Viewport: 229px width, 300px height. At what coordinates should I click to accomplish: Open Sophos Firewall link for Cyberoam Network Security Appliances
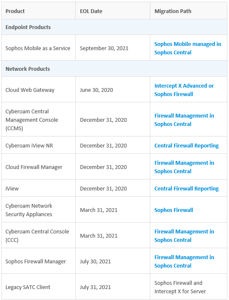pos(173,210)
